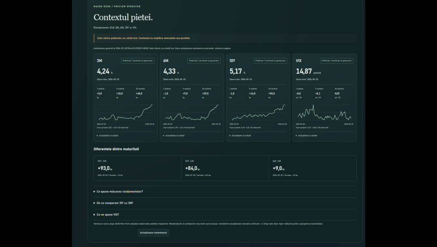
Task: Click the 3M card's "Publicat / verificat la generare" badge
Action: (138, 61)
